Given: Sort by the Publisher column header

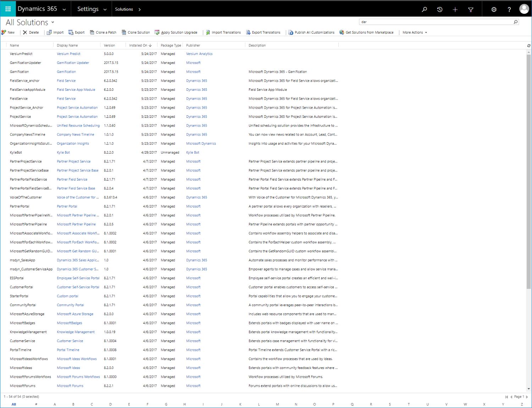Looking at the screenshot, I should click(193, 45).
